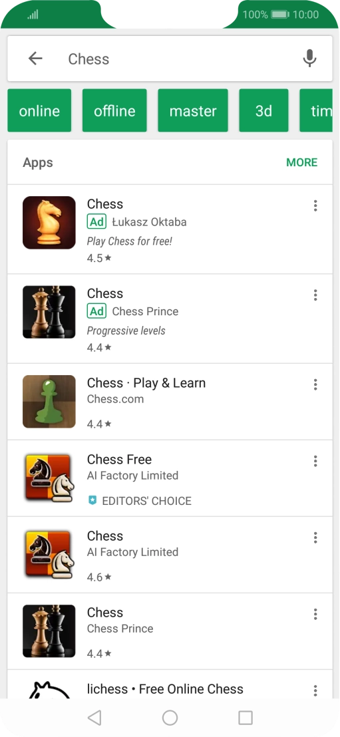Open the Chess.com green pawn app icon
Viewport: 340px width, 737px height.
tap(49, 401)
